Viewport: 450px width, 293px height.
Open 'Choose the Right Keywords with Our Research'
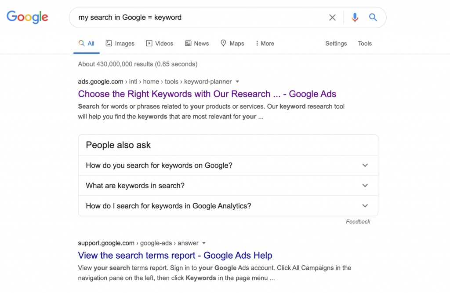point(207,94)
